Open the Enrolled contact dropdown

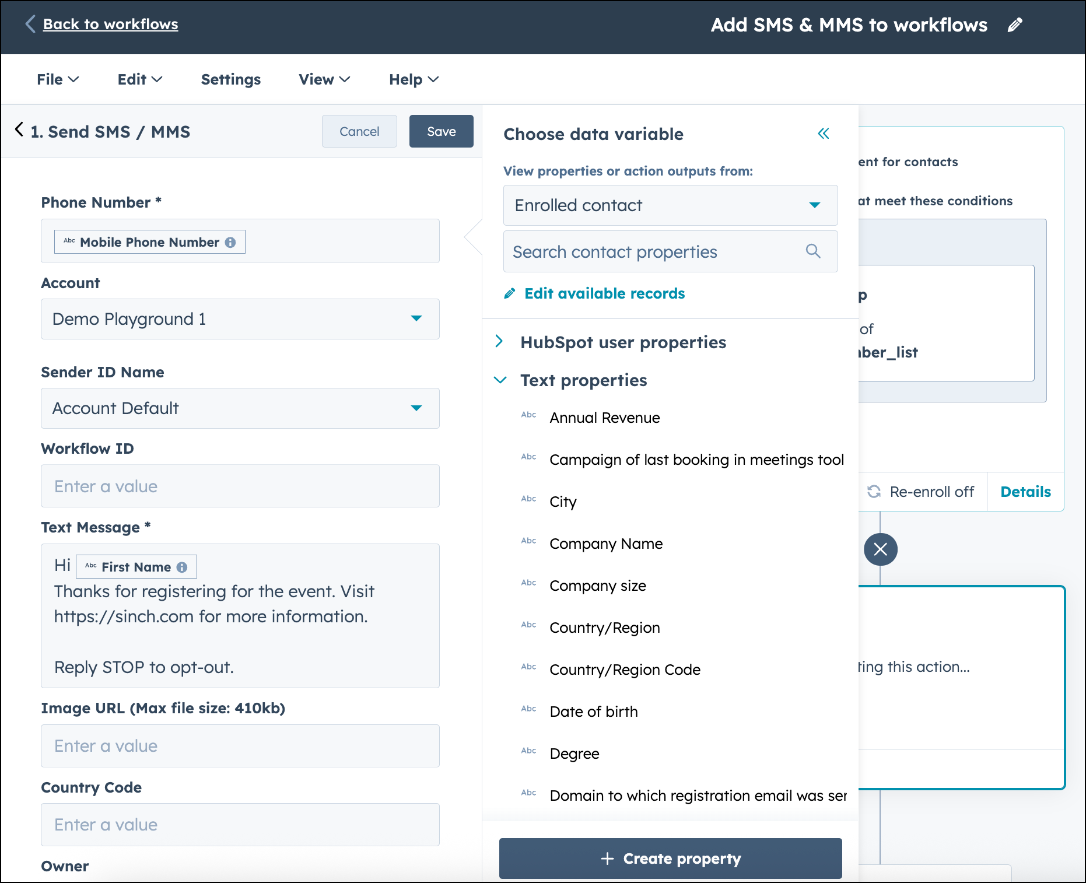click(x=670, y=205)
